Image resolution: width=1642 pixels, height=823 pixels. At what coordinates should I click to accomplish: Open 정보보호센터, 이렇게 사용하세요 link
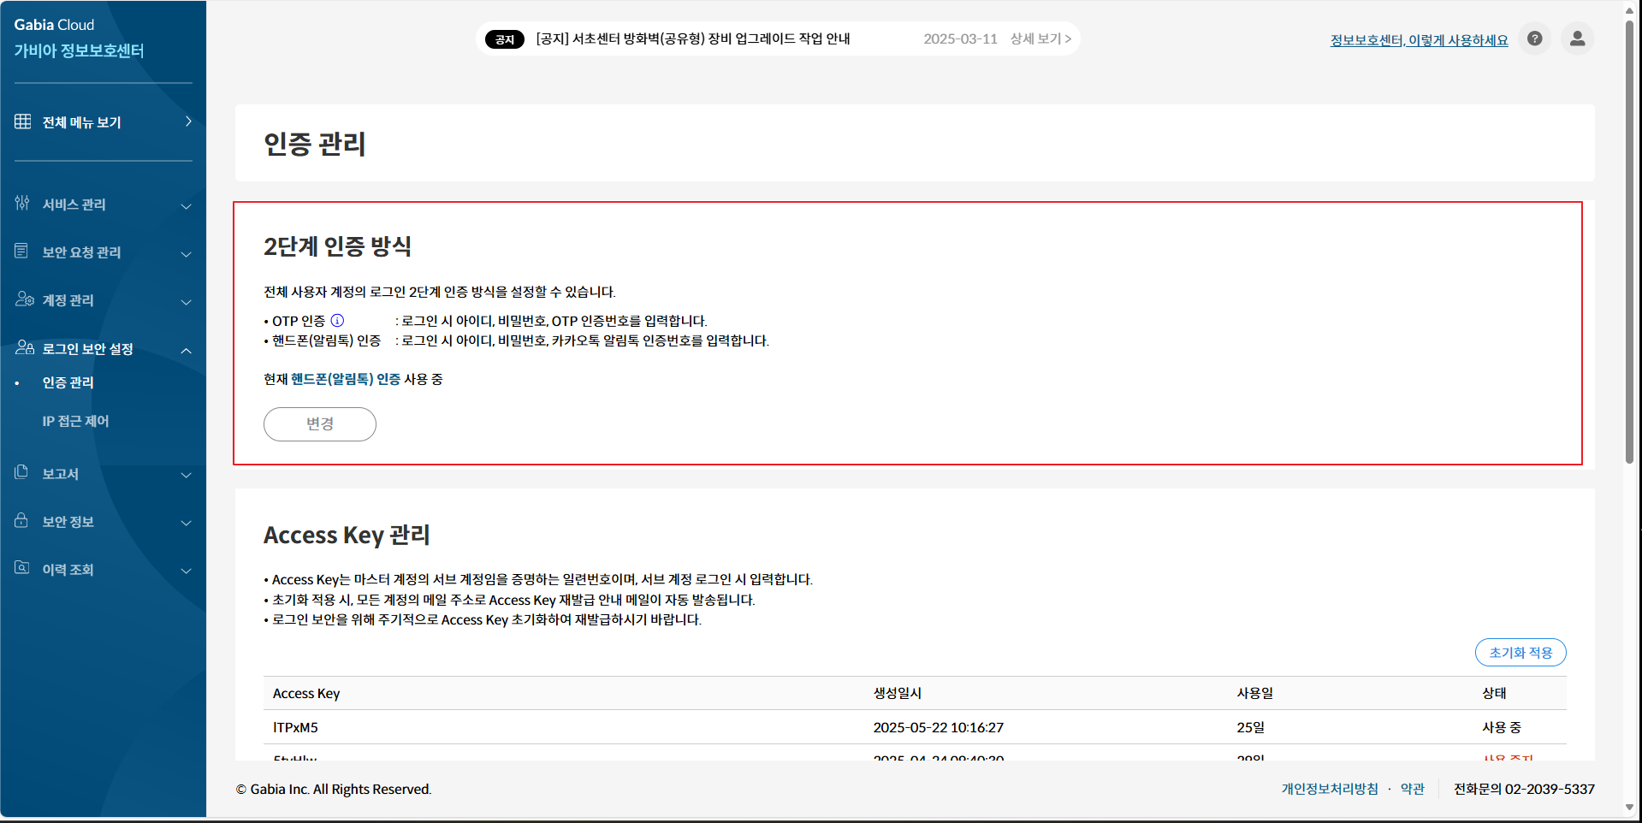point(1419,40)
